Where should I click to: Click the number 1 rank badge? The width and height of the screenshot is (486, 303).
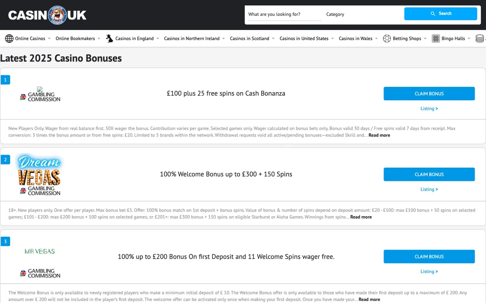click(5, 80)
